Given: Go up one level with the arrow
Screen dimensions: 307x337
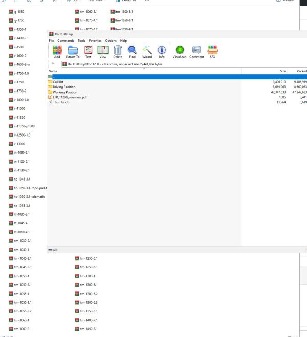Looking at the screenshot, I should tap(53, 64).
